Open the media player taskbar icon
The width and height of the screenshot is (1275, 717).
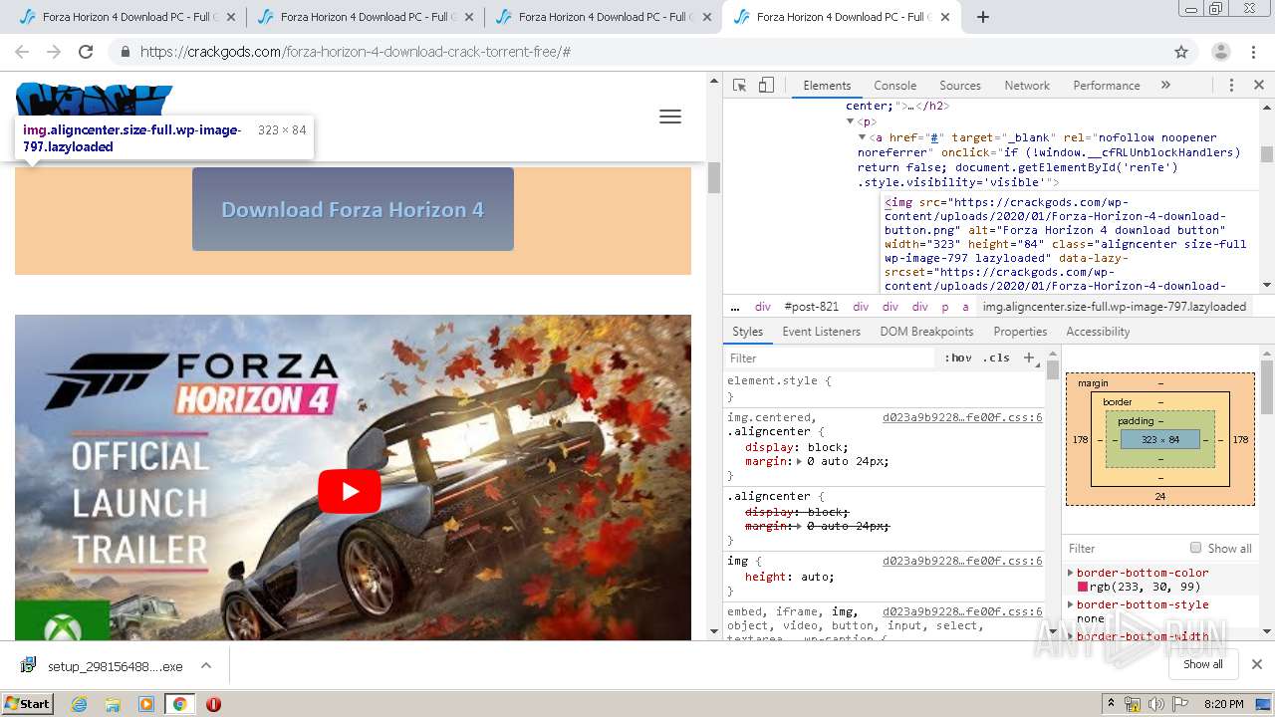(146, 704)
